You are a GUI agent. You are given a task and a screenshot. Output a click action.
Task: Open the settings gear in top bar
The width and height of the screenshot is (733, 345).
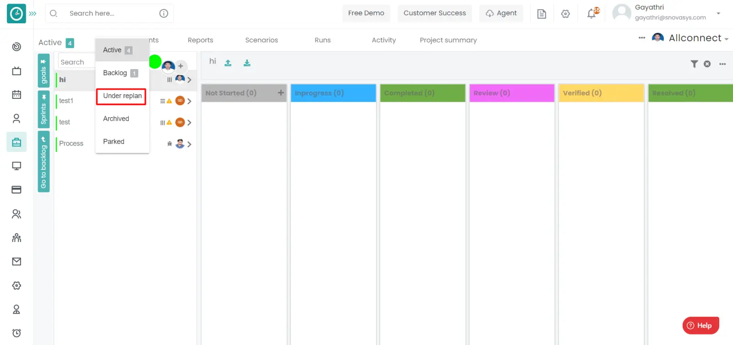tap(565, 14)
